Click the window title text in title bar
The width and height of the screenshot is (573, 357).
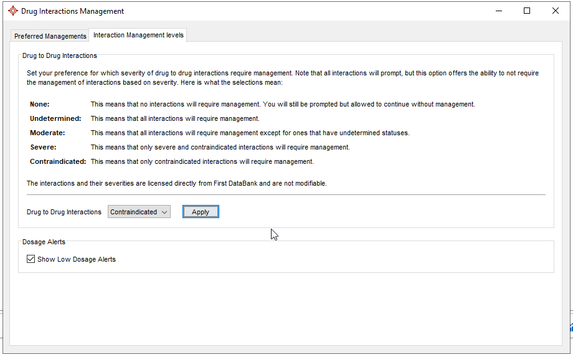(72, 11)
